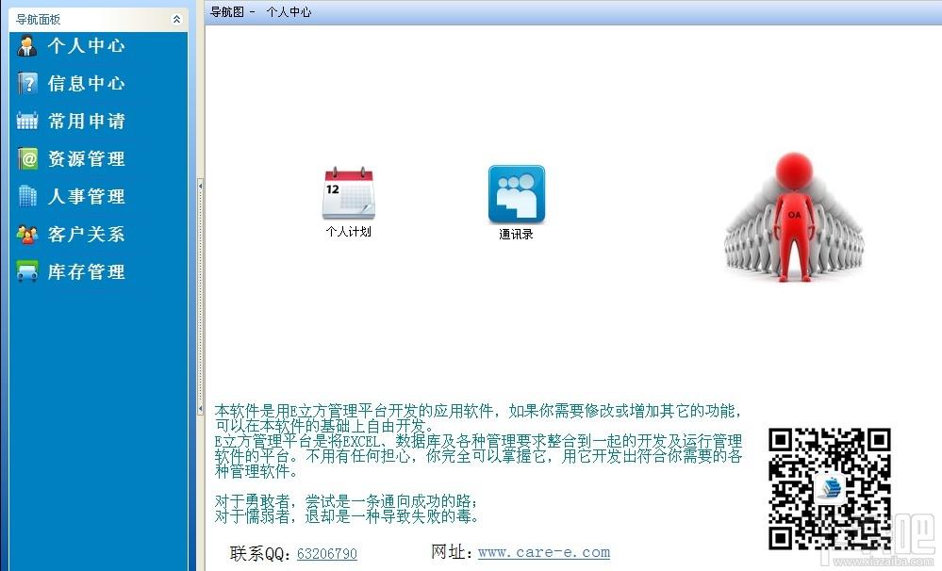The height and width of the screenshot is (571, 942).
Task: Click the 个人计划 label text
Action: (x=349, y=232)
